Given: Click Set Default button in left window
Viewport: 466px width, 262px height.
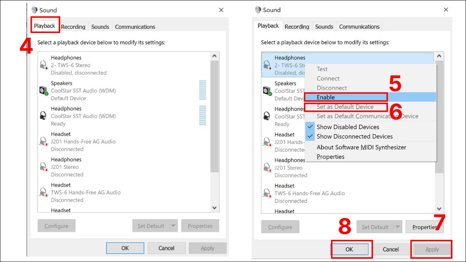Looking at the screenshot, I should [x=151, y=226].
